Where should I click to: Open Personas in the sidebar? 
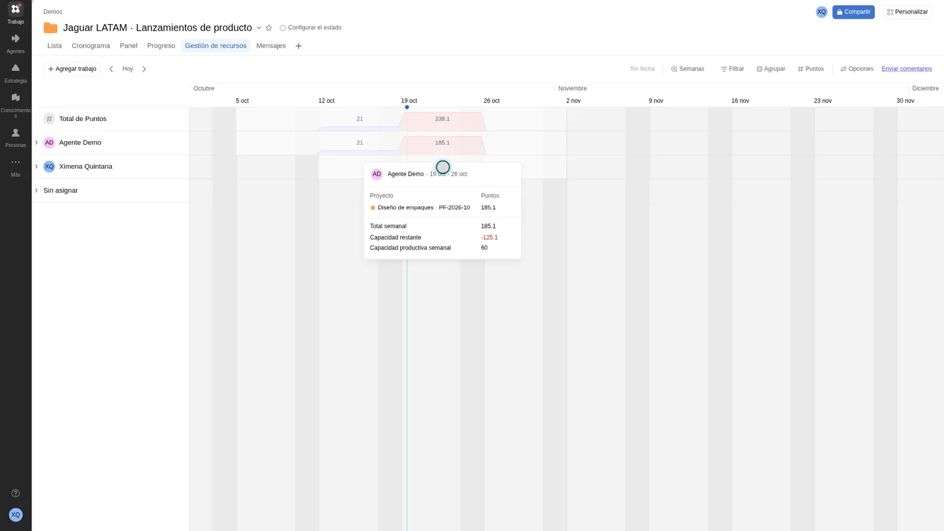15,137
